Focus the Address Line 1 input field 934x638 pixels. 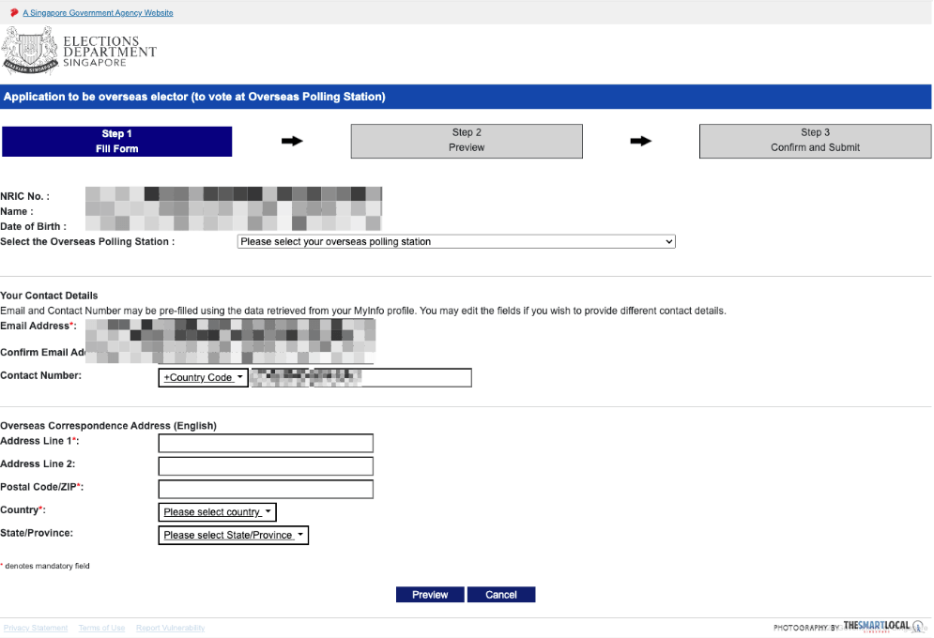pos(266,443)
